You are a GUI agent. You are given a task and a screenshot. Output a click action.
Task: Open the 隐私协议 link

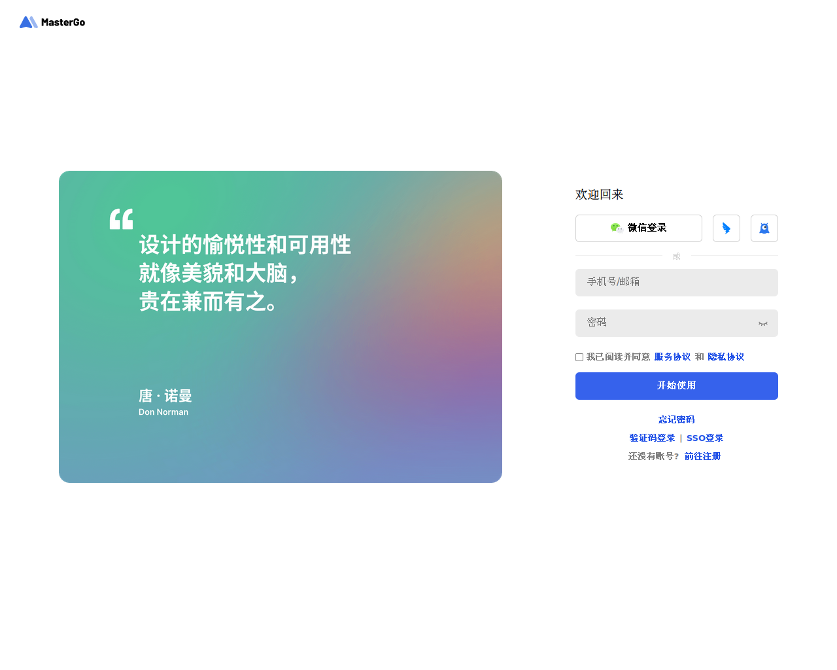coord(726,357)
